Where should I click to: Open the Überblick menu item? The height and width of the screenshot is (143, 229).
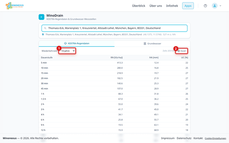(139, 6)
